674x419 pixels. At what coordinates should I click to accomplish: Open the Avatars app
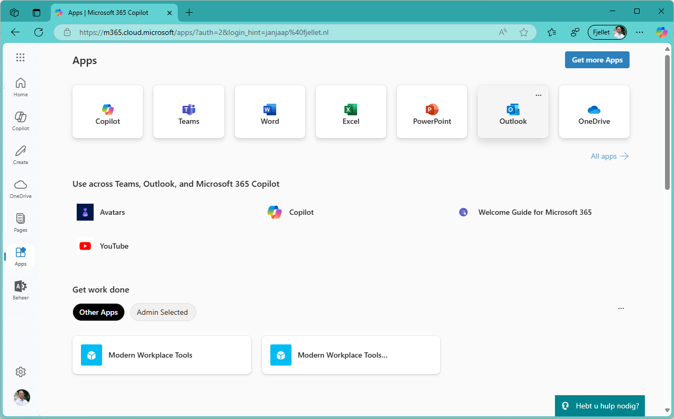point(101,212)
